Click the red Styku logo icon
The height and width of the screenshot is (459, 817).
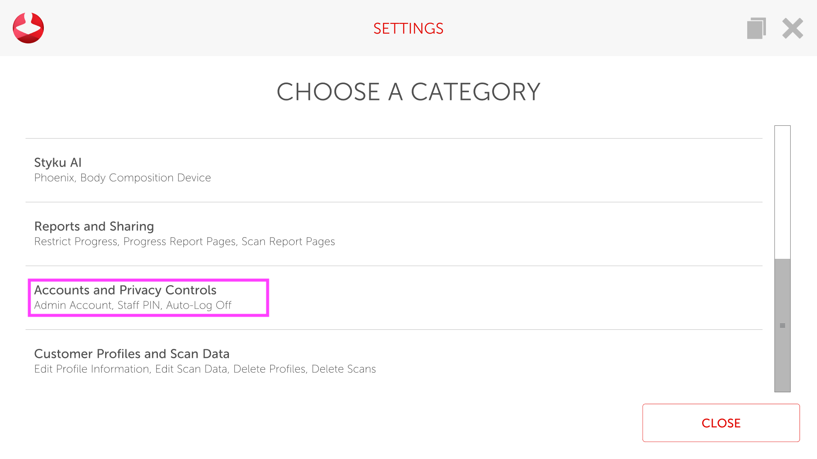tap(28, 28)
